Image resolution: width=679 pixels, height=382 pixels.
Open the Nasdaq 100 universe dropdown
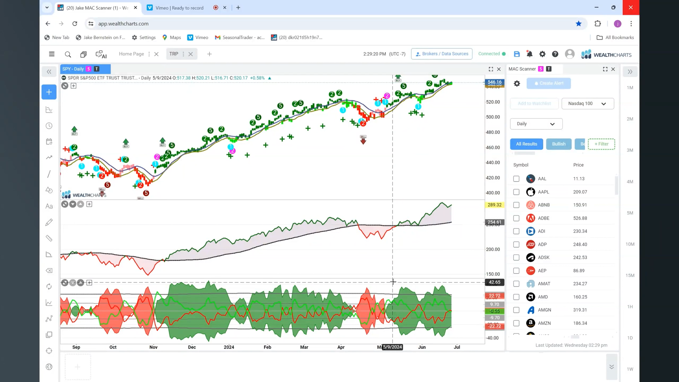[588, 104]
